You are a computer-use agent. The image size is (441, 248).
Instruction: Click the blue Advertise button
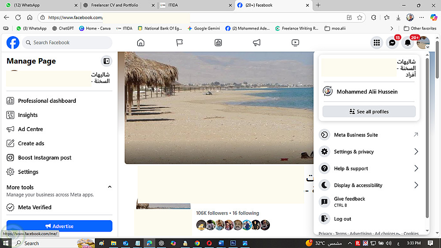click(x=60, y=226)
